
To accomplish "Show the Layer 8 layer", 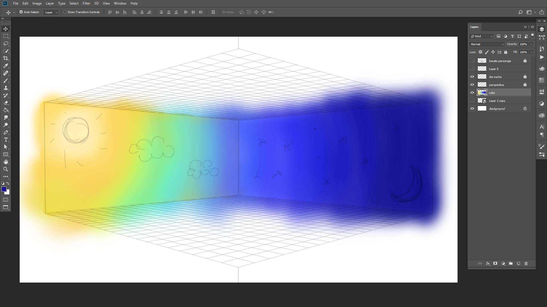I will (x=472, y=69).
